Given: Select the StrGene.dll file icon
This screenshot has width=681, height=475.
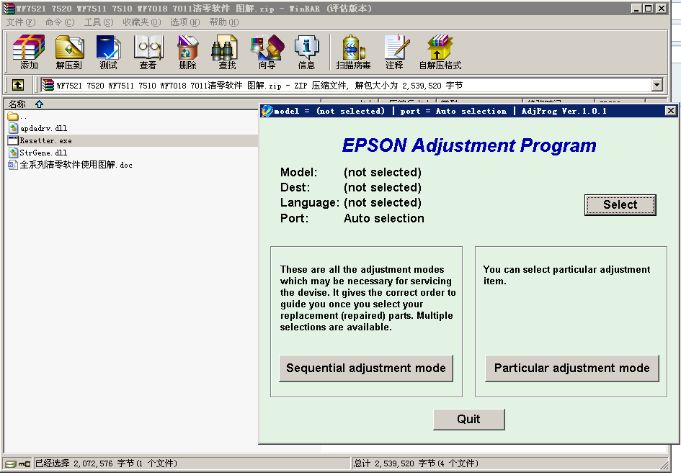Looking at the screenshot, I should pos(13,153).
